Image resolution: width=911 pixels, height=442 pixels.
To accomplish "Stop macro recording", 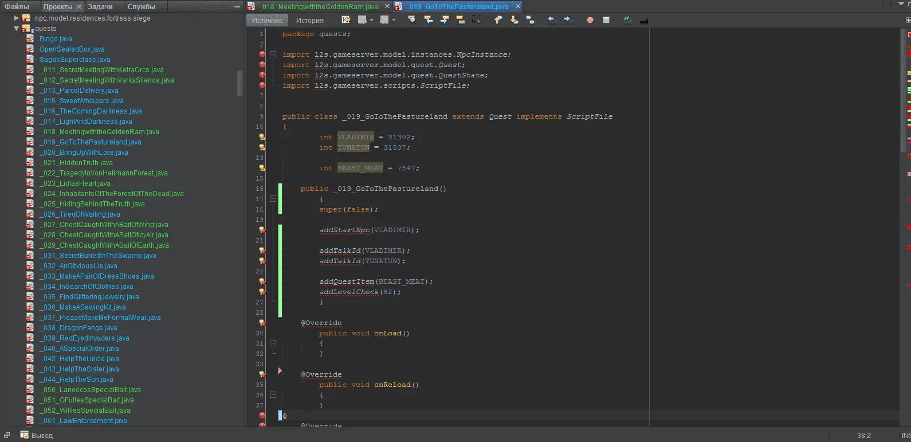I will click(606, 20).
